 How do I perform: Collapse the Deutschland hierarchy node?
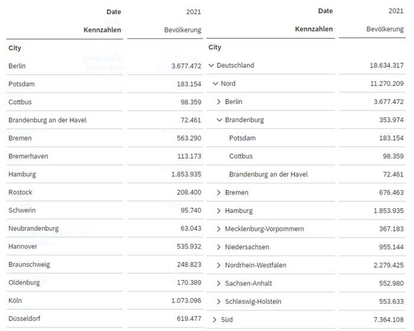click(x=211, y=66)
